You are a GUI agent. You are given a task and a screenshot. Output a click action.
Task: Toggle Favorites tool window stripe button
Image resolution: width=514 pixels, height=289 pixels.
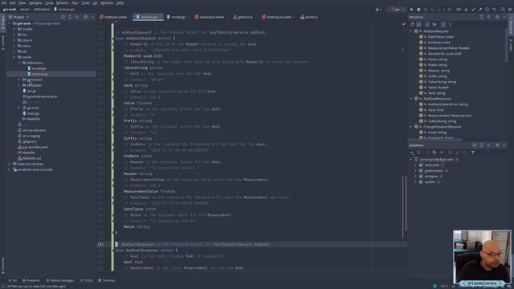pyautogui.click(x=3, y=266)
